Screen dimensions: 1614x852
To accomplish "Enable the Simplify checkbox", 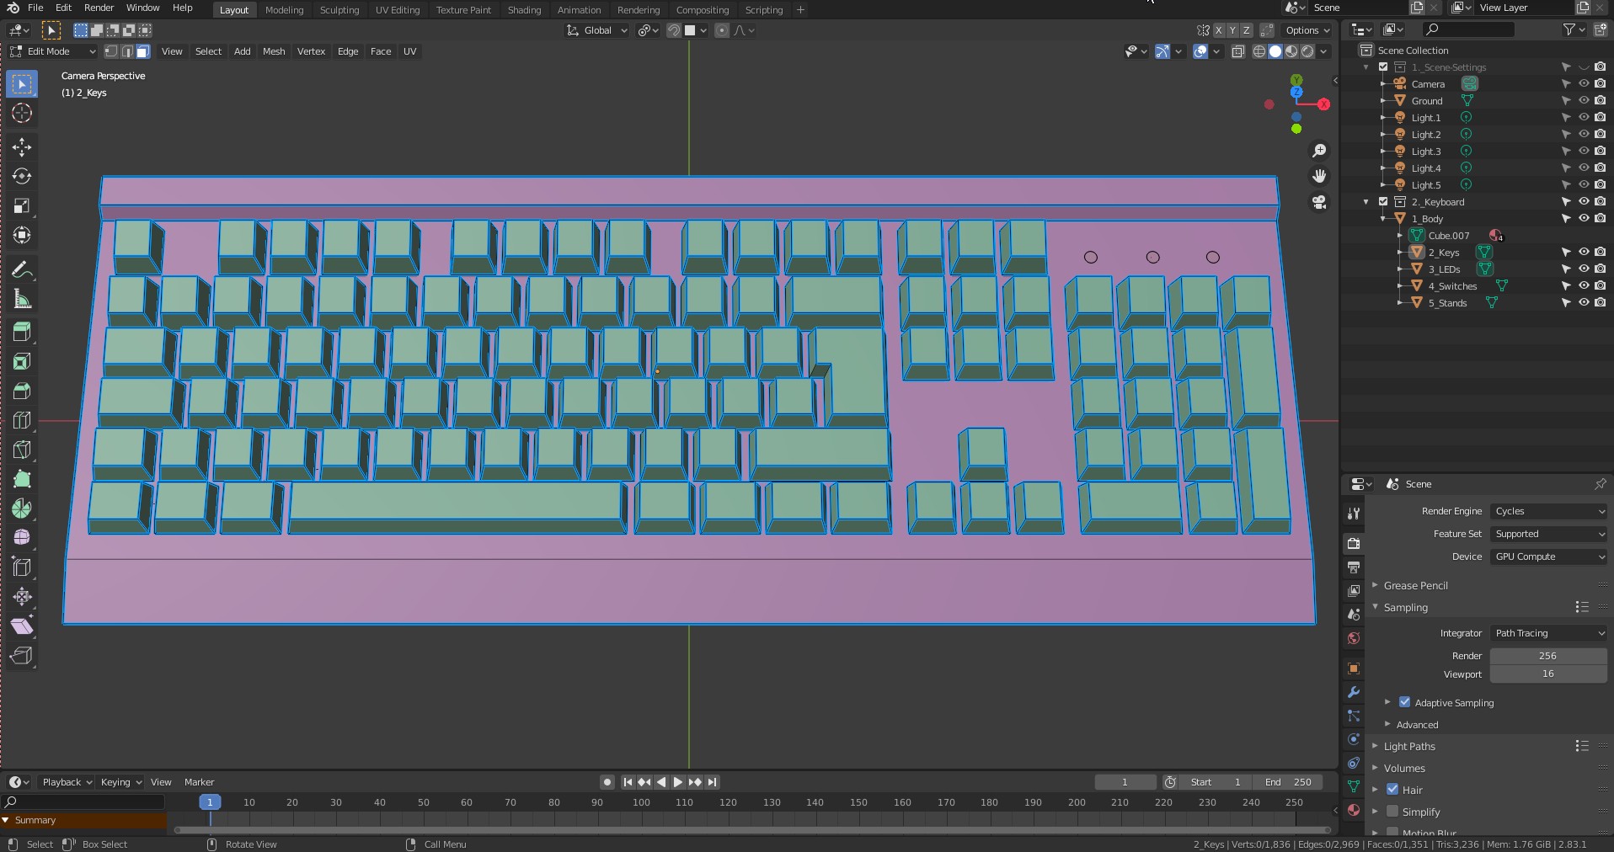I will click(x=1392, y=812).
